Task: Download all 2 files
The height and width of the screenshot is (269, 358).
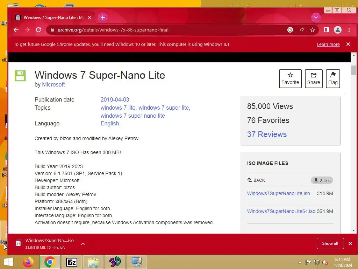Action: point(322,180)
